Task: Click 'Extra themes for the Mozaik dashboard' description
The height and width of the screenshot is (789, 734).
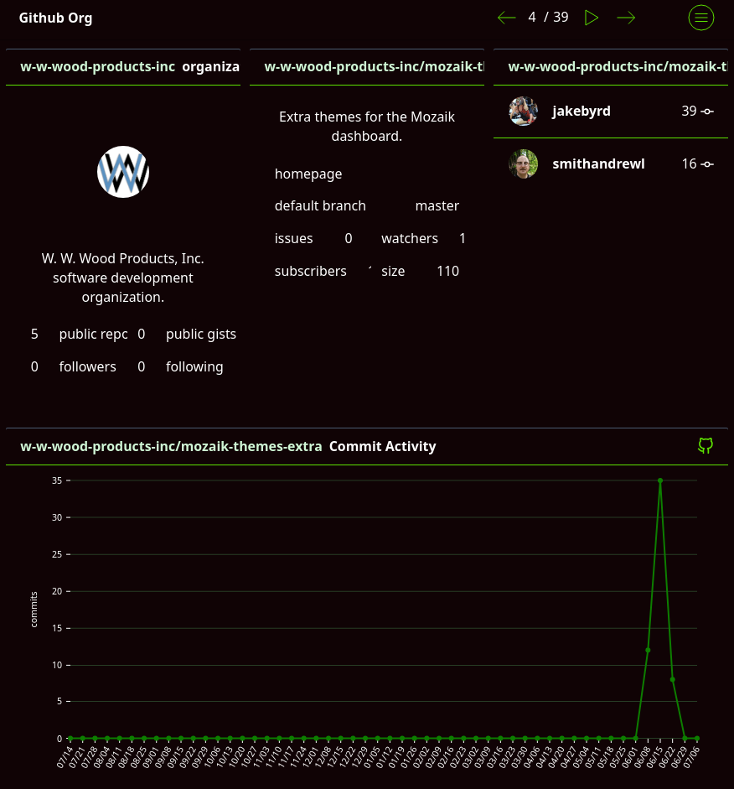Action: coord(367,127)
